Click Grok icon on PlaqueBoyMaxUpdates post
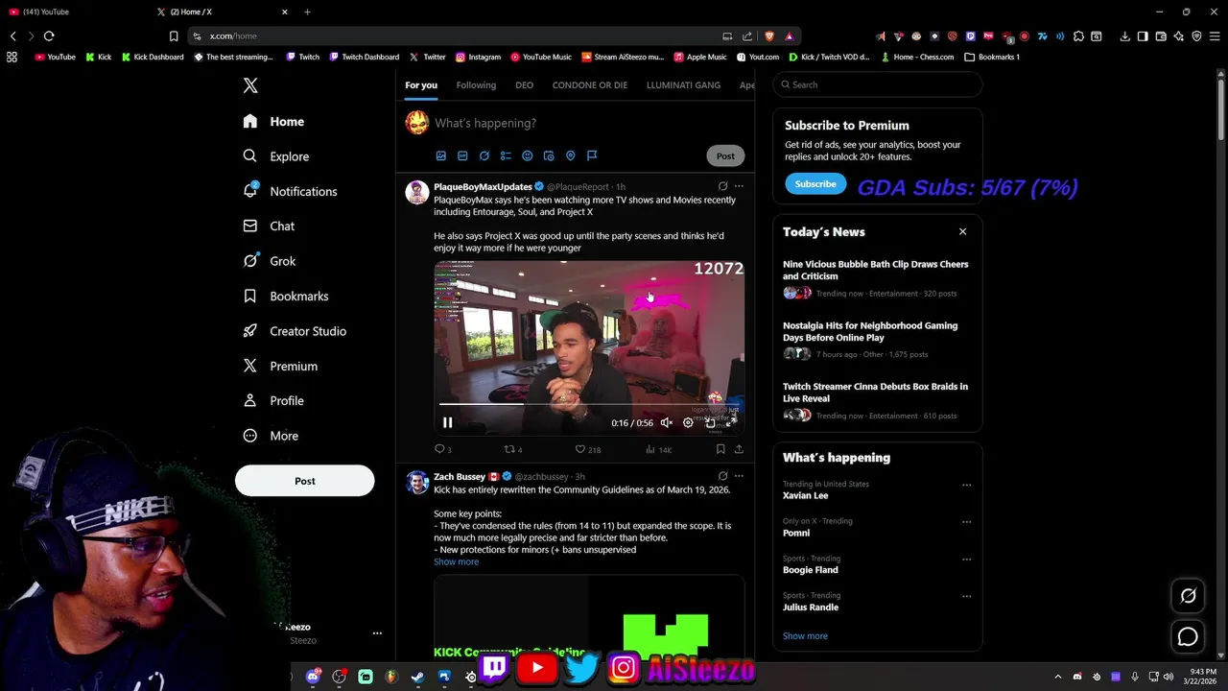The width and height of the screenshot is (1228, 691). 722,186
